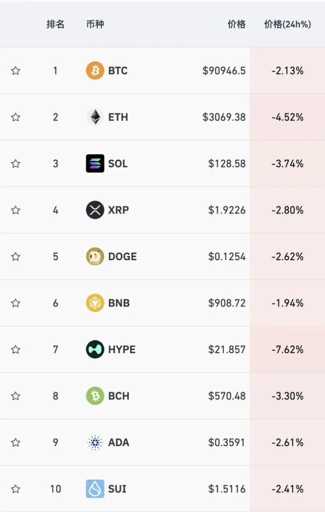This screenshot has width=325, height=512.
Task: Click the Dogecoin logo
Action: pos(95,257)
